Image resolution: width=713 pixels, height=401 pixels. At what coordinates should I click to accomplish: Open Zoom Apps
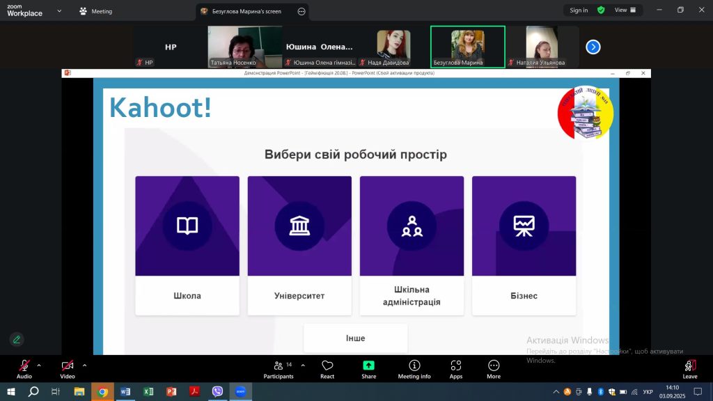(455, 369)
